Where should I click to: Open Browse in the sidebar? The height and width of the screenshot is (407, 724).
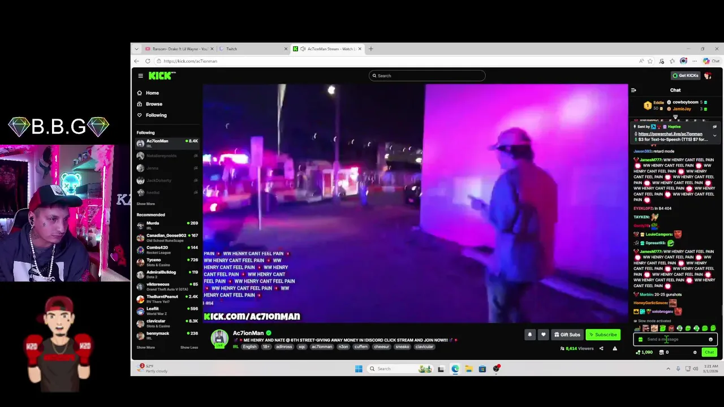pos(150,104)
